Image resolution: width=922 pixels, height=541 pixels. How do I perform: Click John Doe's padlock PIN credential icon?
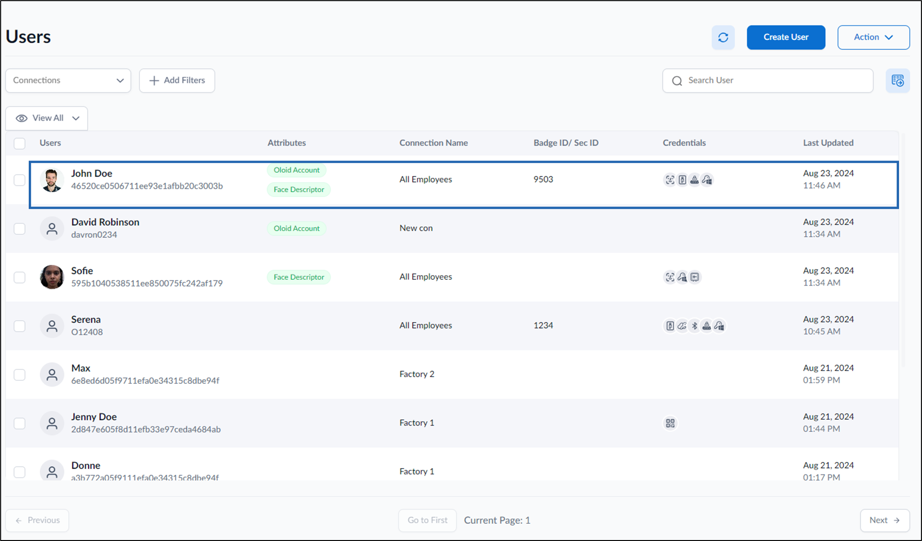[x=694, y=180]
